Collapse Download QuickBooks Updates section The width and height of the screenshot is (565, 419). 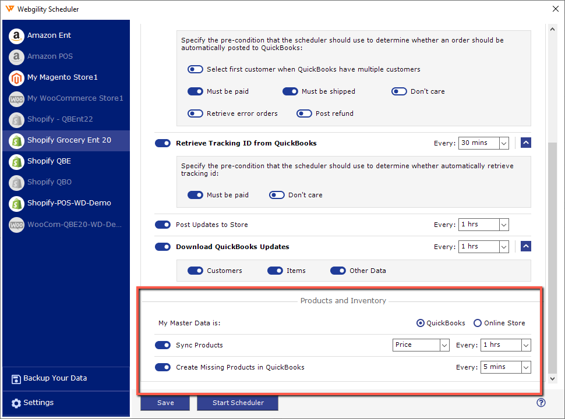(x=526, y=246)
